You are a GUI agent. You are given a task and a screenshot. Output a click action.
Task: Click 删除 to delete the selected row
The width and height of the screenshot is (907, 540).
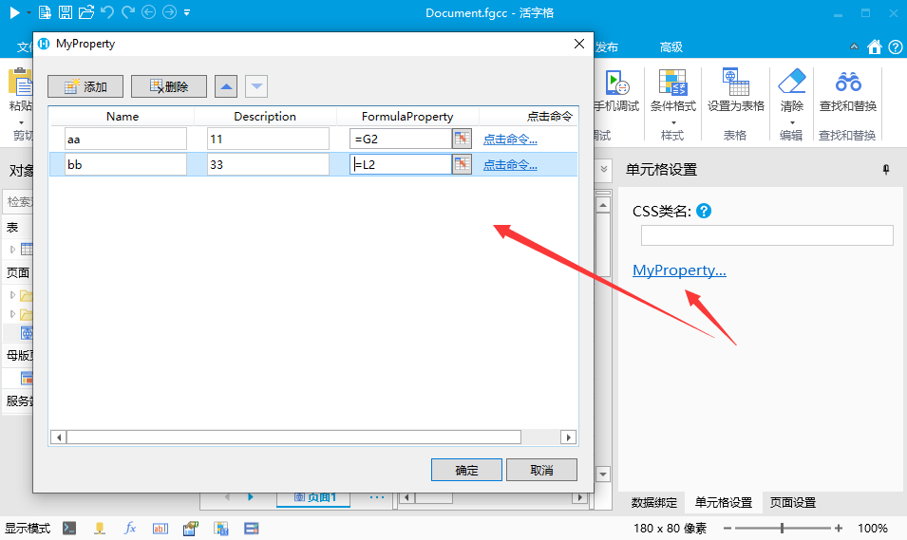click(169, 86)
